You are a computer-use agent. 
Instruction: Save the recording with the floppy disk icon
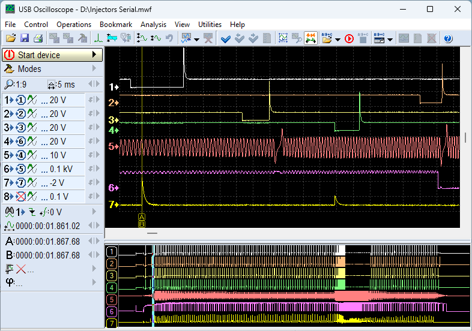coord(25,38)
